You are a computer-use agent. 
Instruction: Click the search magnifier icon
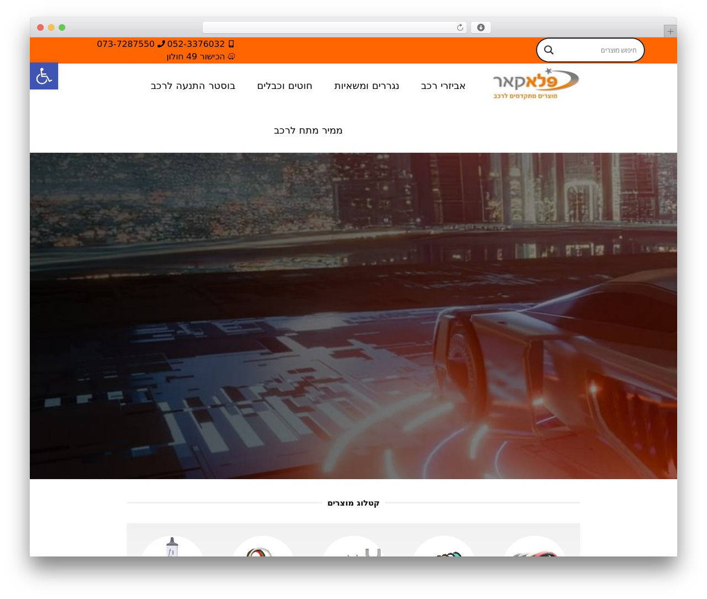coord(548,50)
